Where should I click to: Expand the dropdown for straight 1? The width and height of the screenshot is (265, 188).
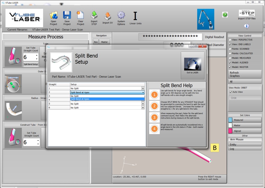143,88
